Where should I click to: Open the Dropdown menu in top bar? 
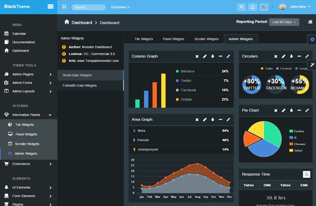pos(120,7)
